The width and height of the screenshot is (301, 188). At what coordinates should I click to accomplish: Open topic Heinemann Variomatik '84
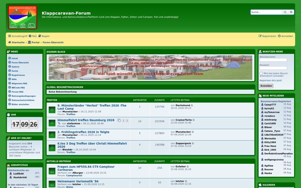pos(78,181)
